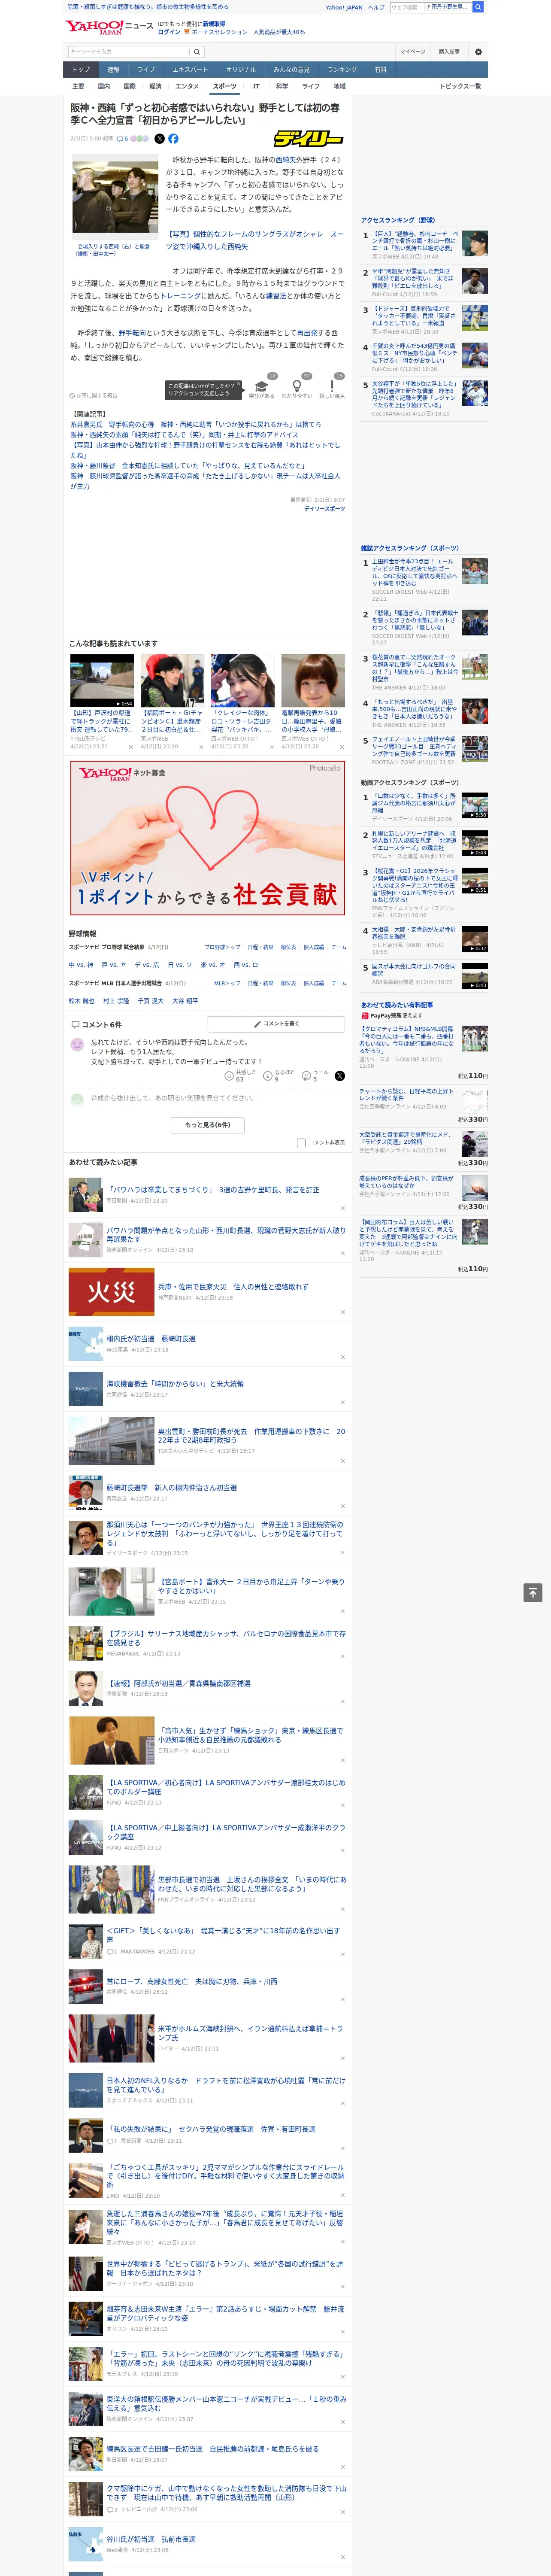Open the 奥出雲町・勝田前町長が死去 article
The width and height of the screenshot is (551, 2576).
251,1436
